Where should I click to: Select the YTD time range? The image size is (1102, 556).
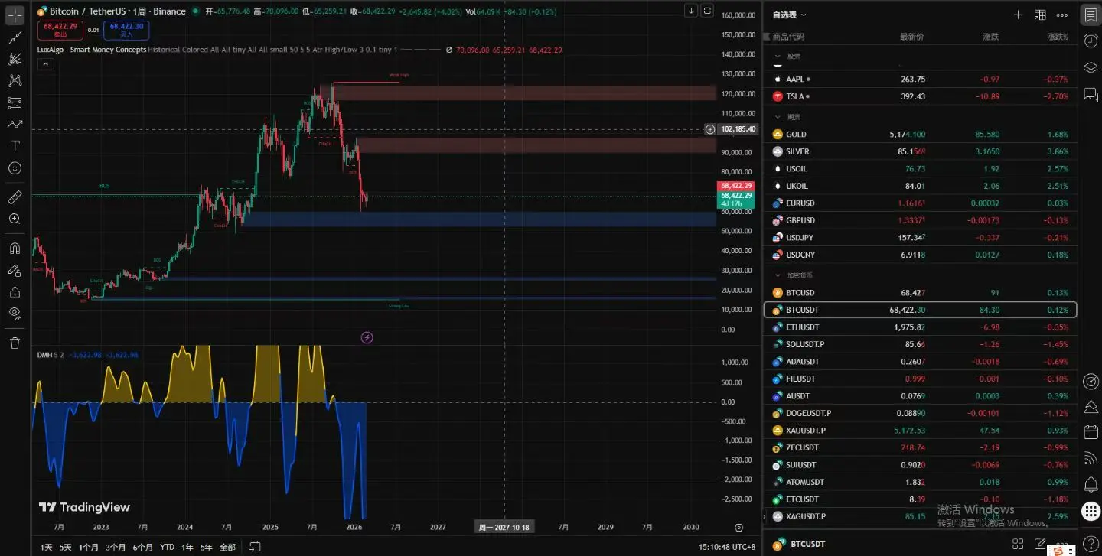167,547
